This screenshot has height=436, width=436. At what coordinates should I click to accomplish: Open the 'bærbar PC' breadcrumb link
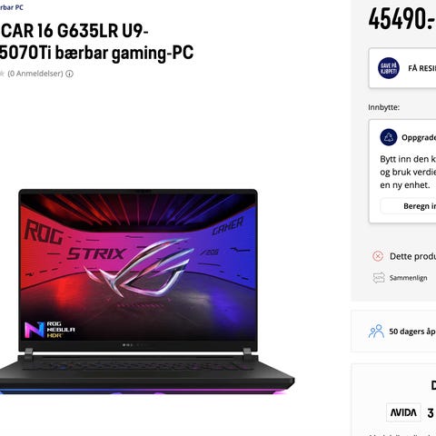pos(11,7)
